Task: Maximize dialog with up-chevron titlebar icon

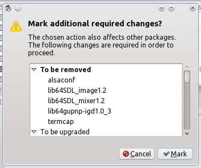Action: tap(171, 8)
